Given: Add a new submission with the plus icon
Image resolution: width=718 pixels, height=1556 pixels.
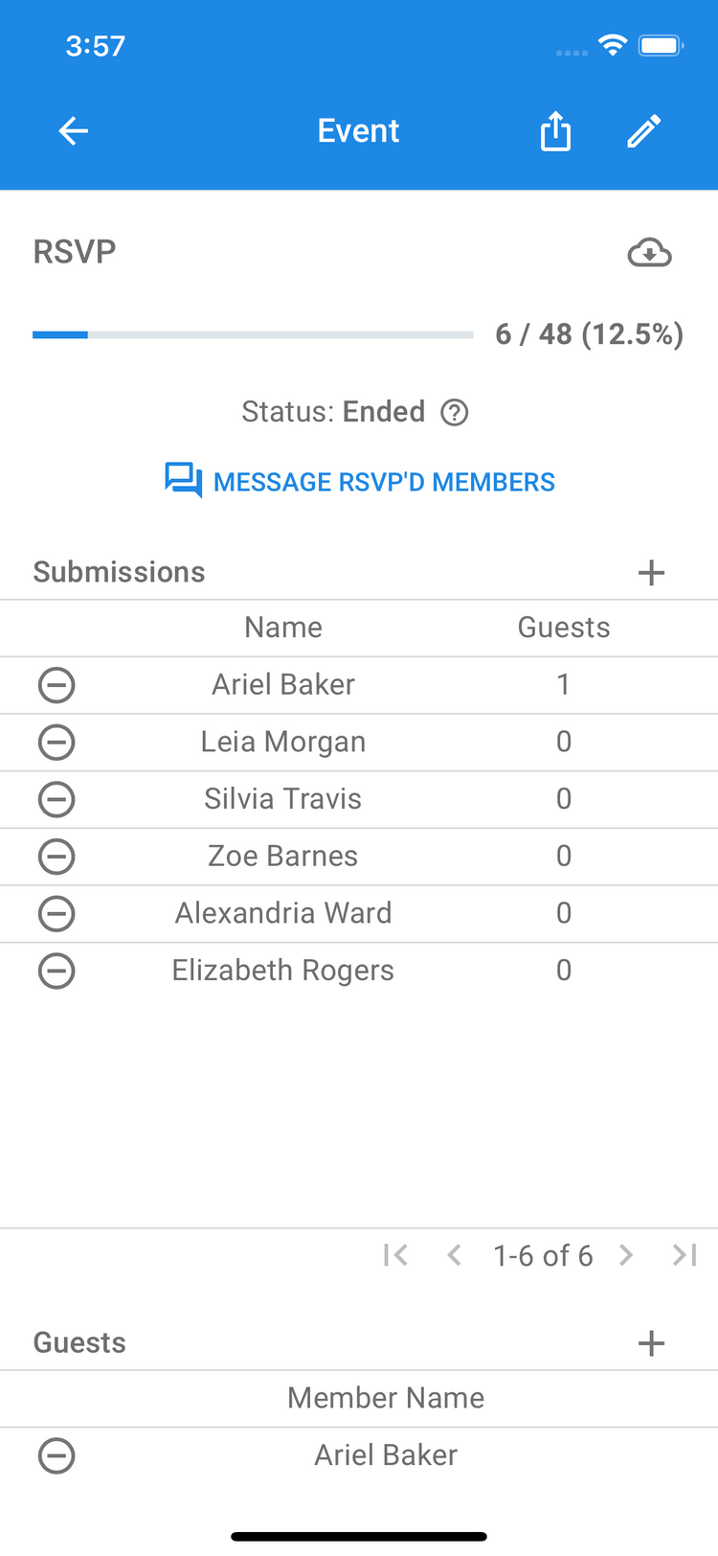Looking at the screenshot, I should [x=651, y=573].
